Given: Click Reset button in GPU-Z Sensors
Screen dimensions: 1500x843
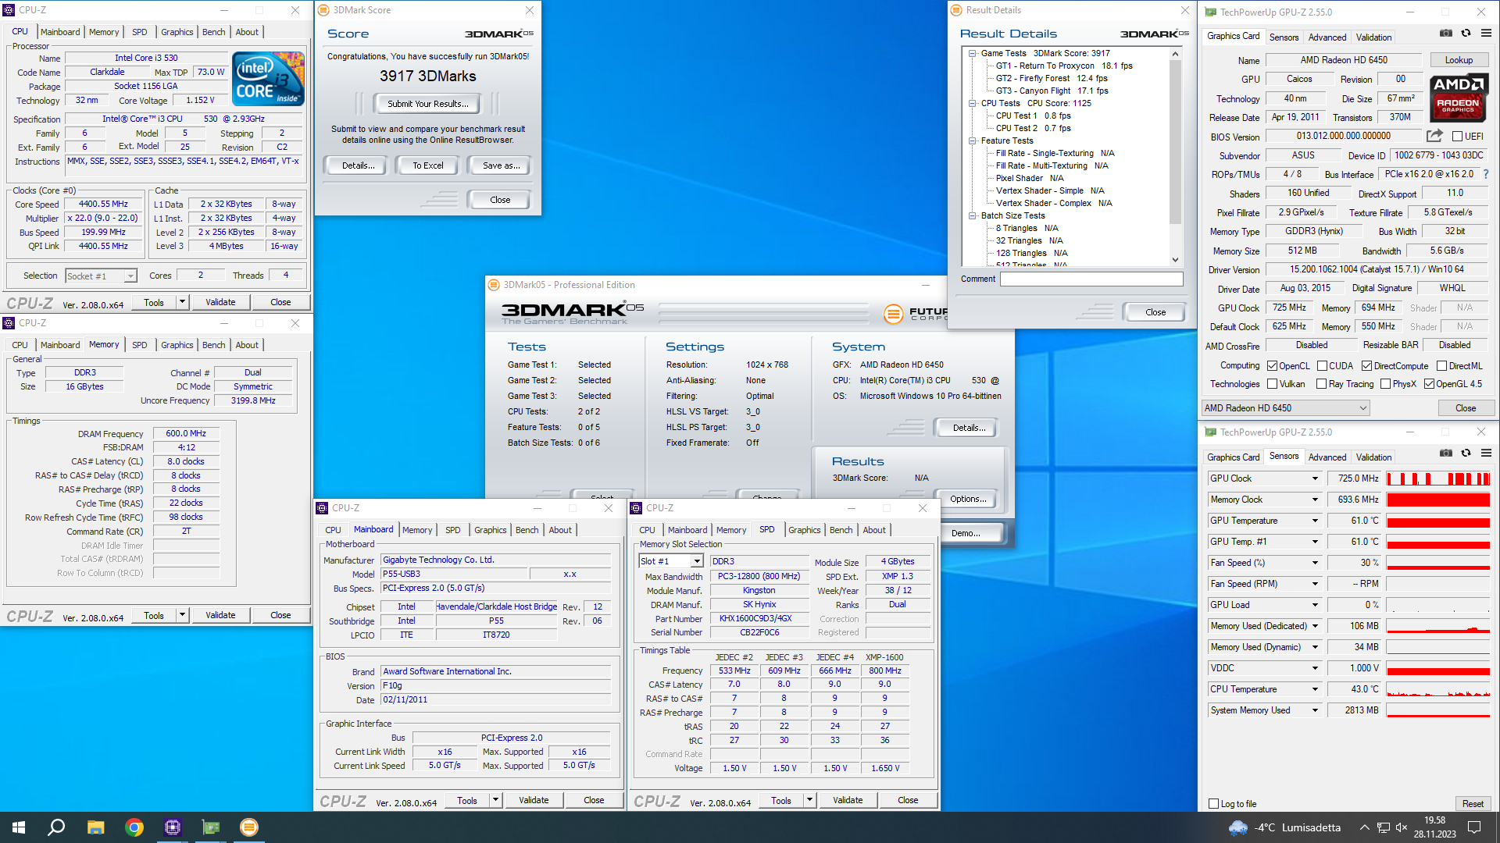Looking at the screenshot, I should (1473, 804).
